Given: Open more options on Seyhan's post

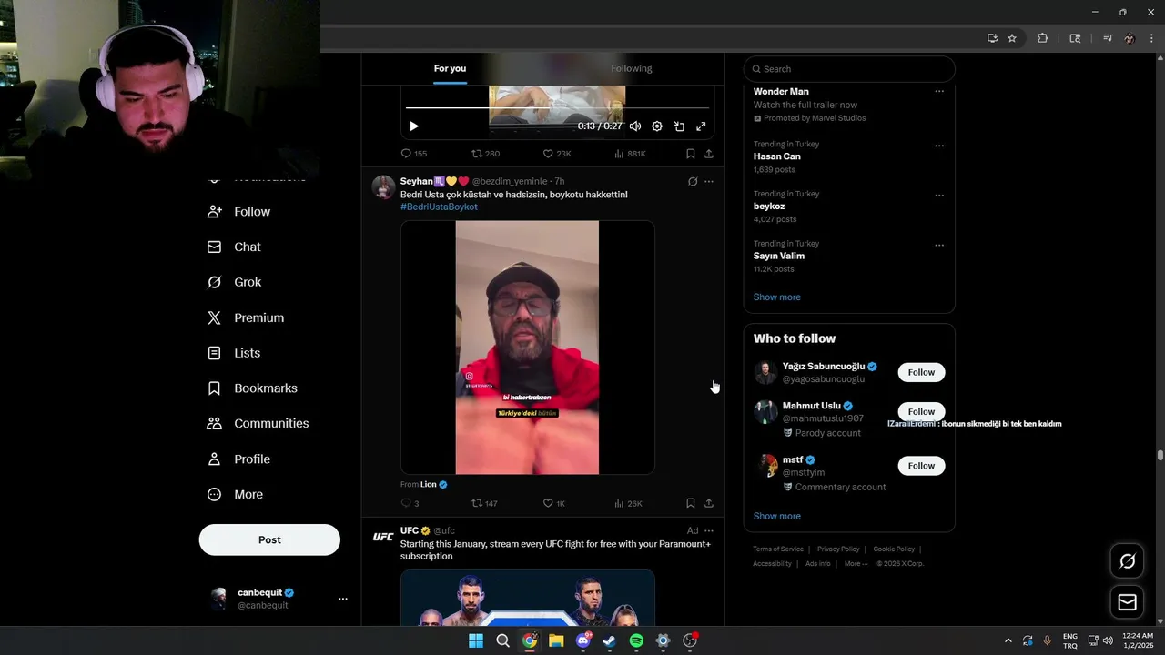Looking at the screenshot, I should [709, 181].
